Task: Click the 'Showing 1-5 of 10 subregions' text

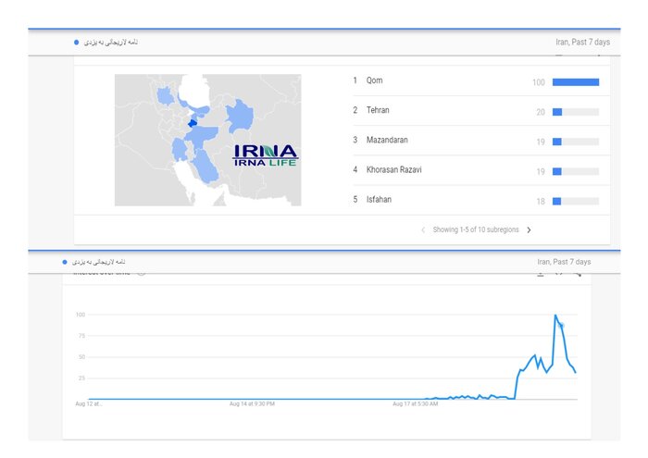Action: point(476,229)
